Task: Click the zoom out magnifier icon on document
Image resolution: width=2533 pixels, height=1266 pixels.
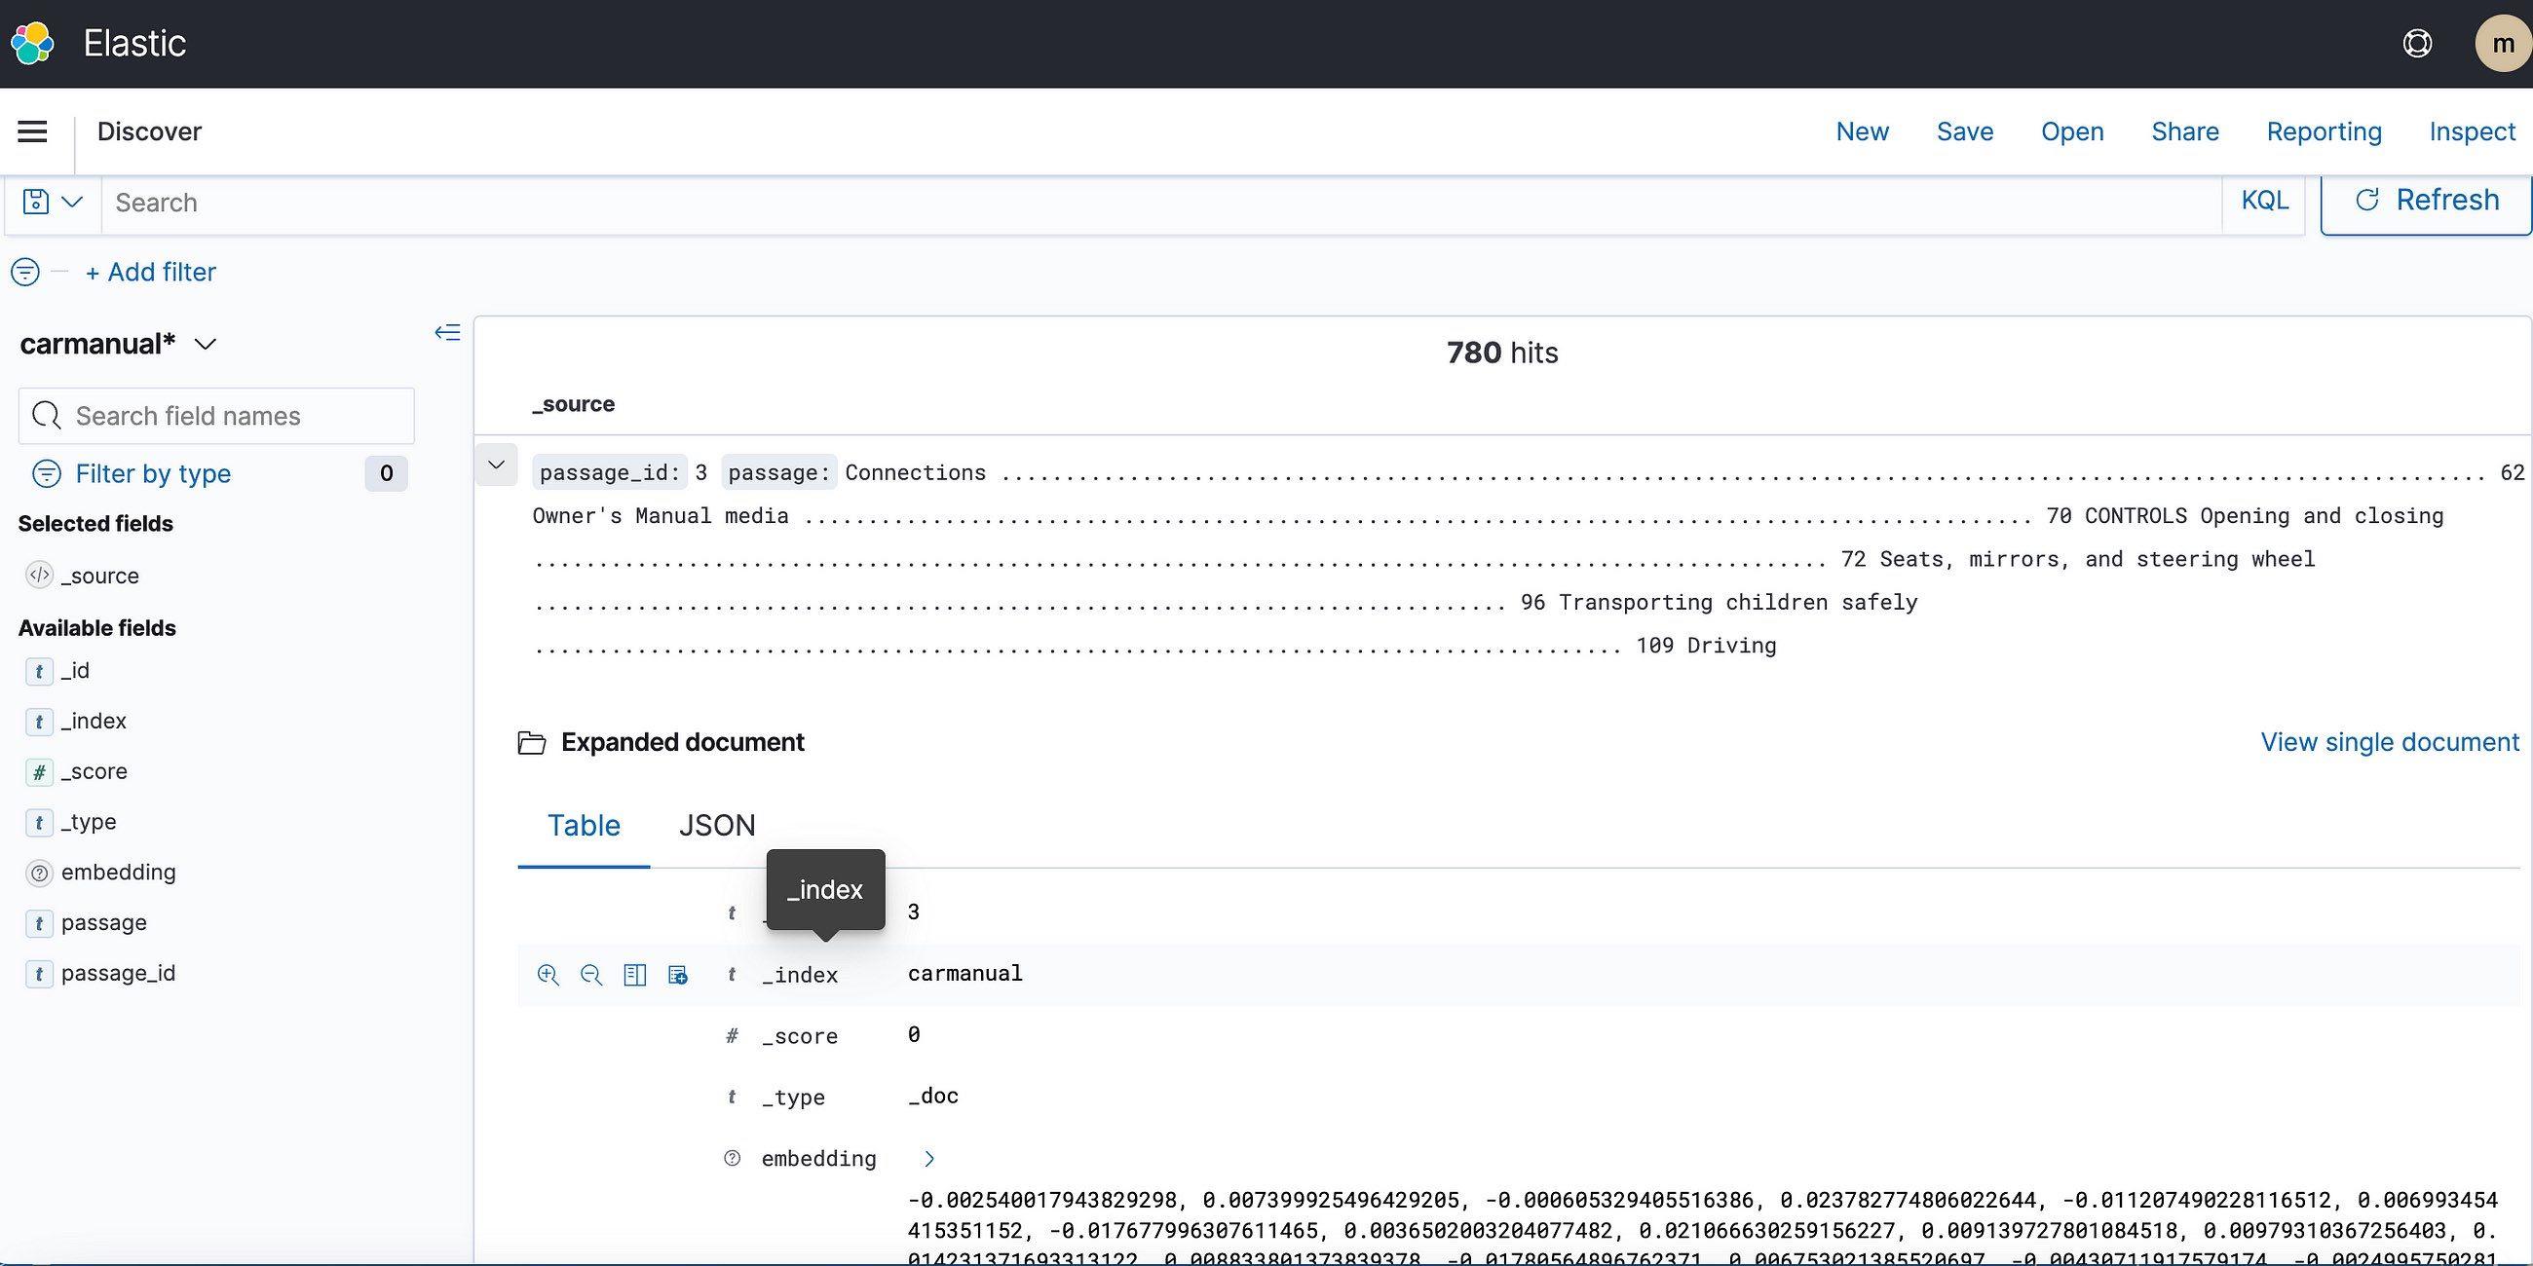Action: 589,974
